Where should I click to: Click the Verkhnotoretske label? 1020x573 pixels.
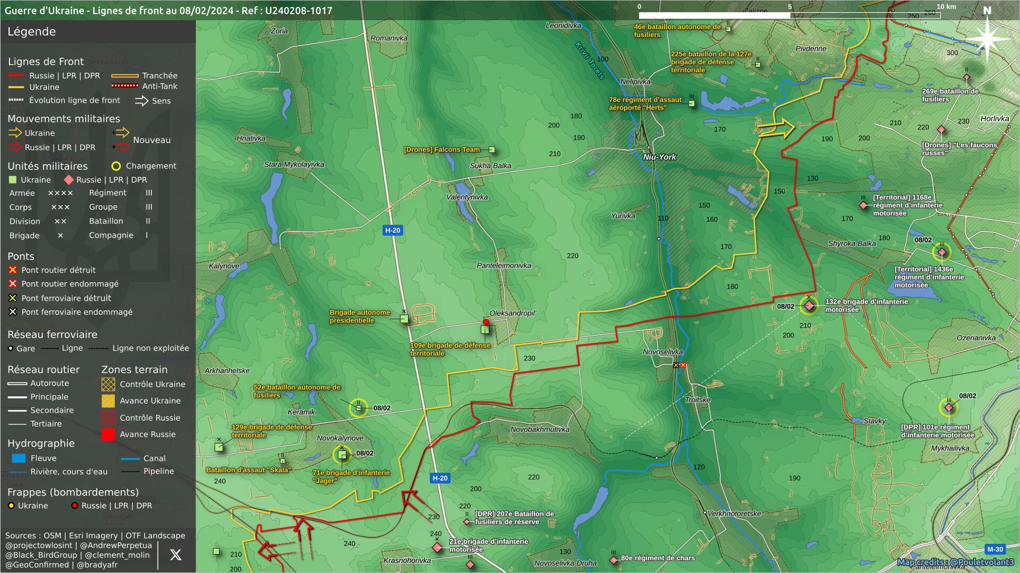(x=734, y=514)
